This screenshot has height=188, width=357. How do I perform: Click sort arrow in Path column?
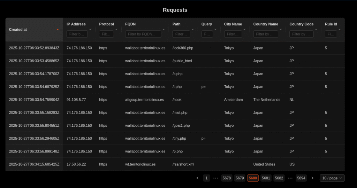(x=193, y=30)
